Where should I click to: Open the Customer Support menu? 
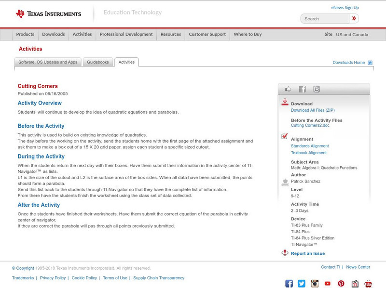point(207,34)
